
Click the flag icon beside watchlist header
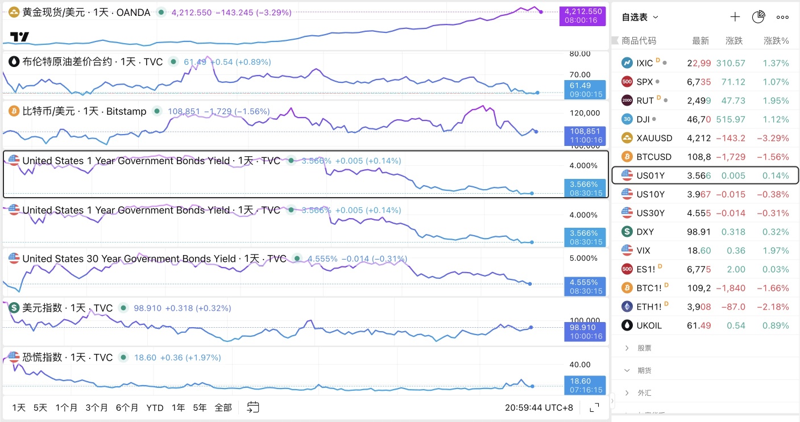(614, 40)
